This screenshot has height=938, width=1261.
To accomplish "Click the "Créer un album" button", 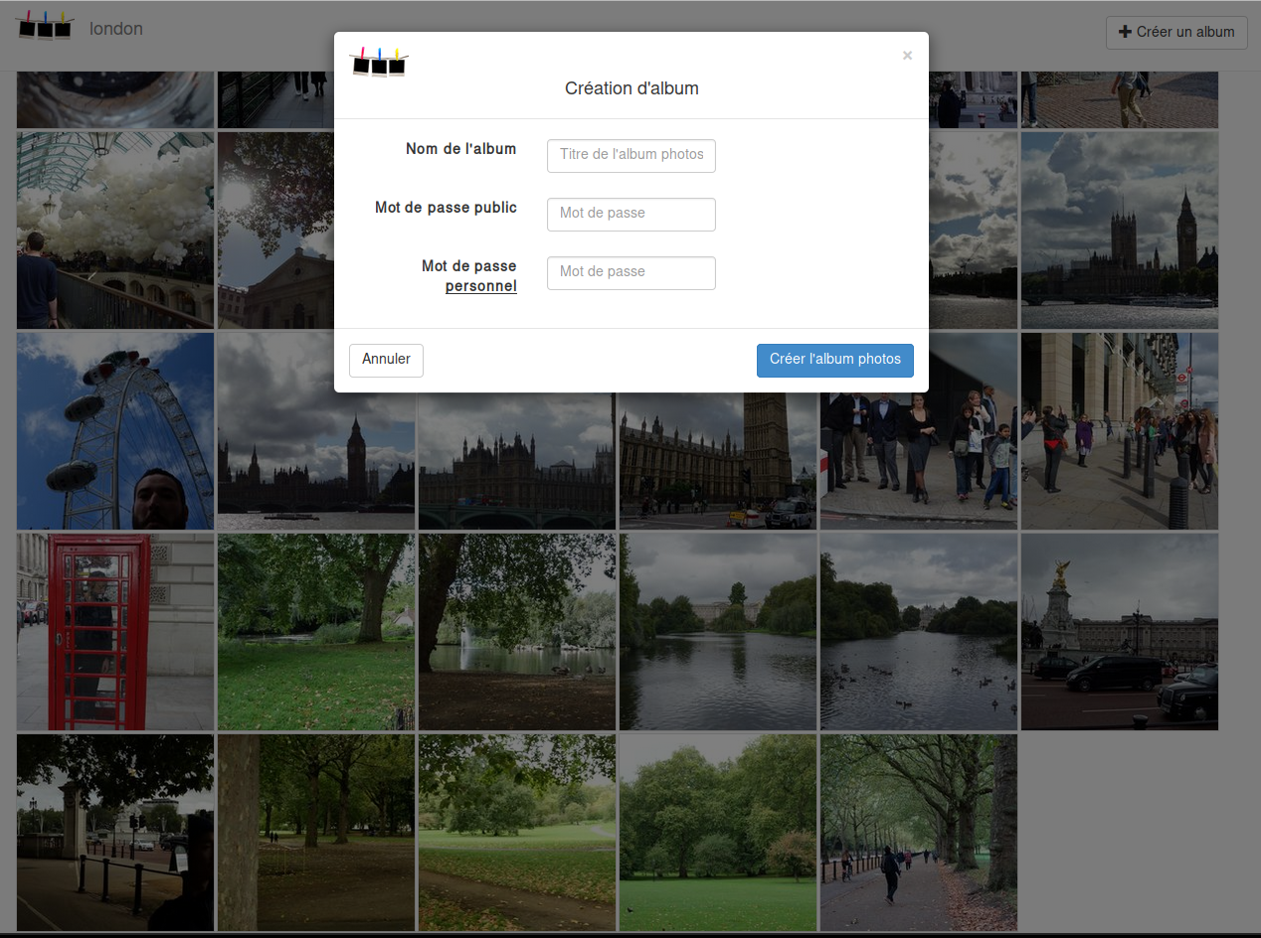I will (x=1176, y=33).
